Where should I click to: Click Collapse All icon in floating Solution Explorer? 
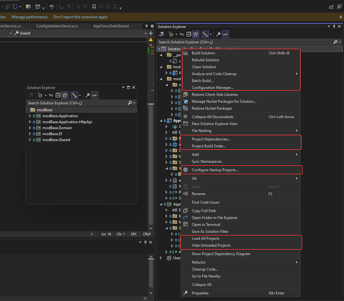(x=58, y=95)
